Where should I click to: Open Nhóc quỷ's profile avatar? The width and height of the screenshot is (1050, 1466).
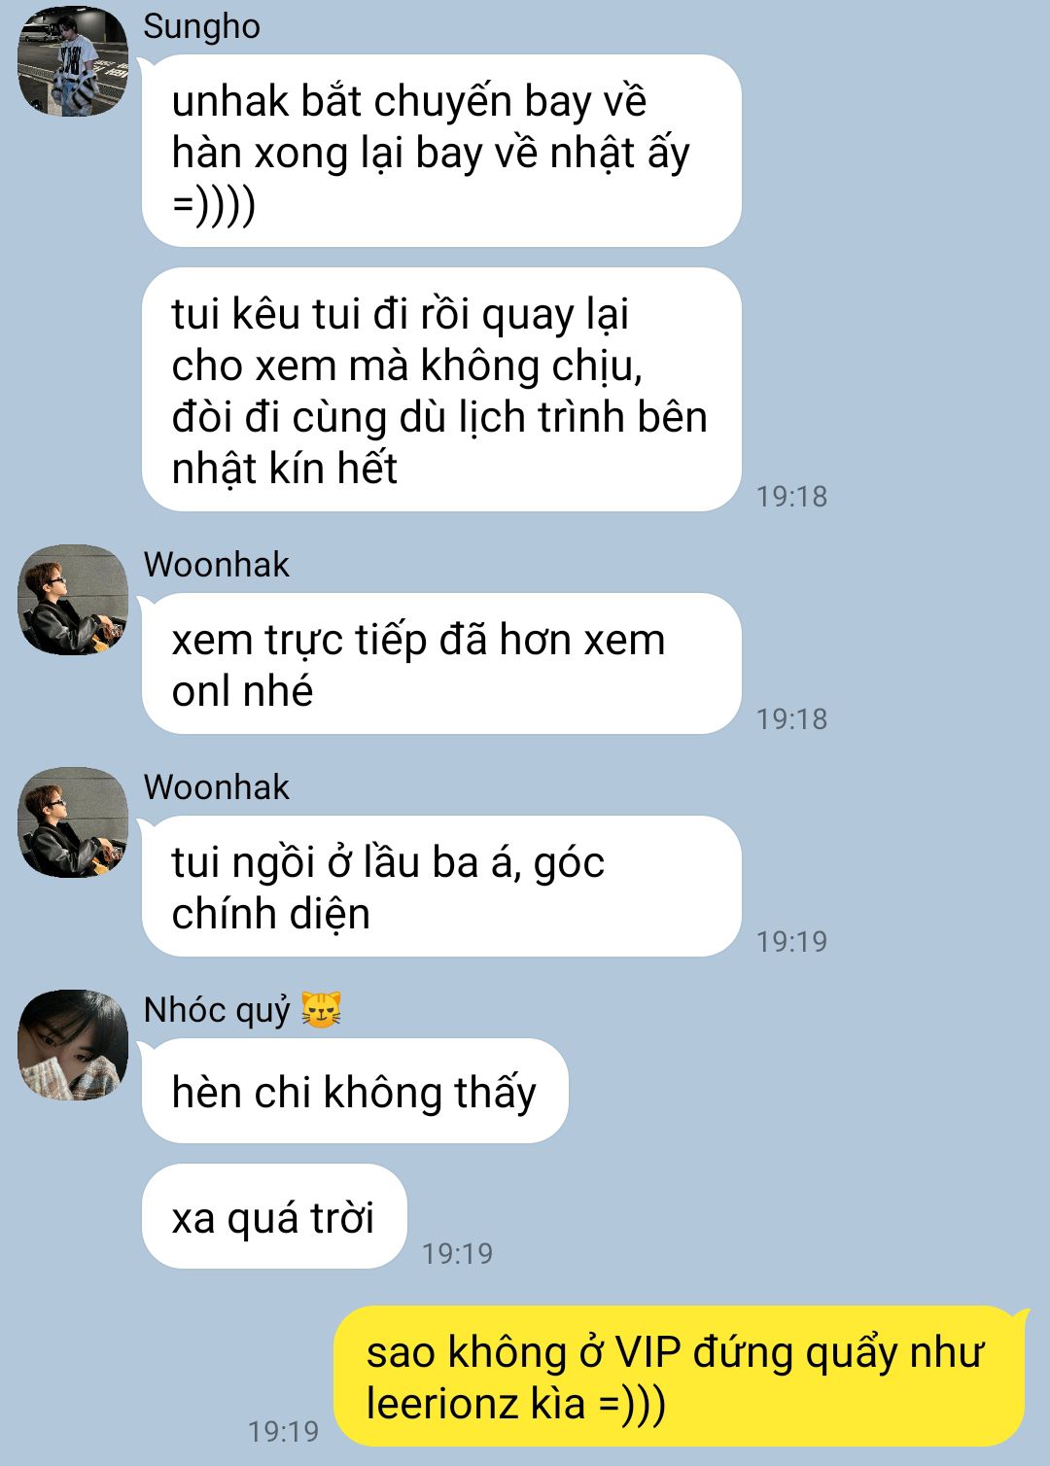tap(73, 1045)
